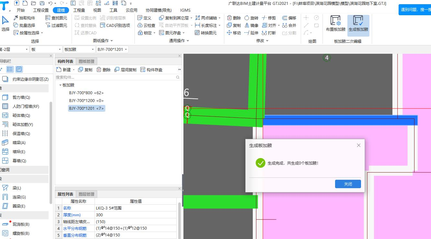Screen dimensions: 431x239
Task: Select the 镜像 mirror tool
Action: (251, 25)
